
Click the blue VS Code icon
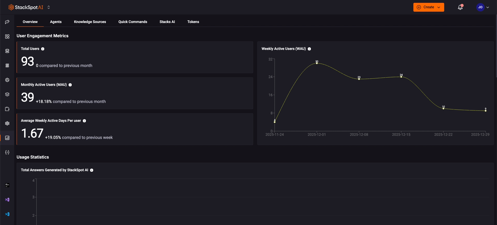tap(7, 214)
